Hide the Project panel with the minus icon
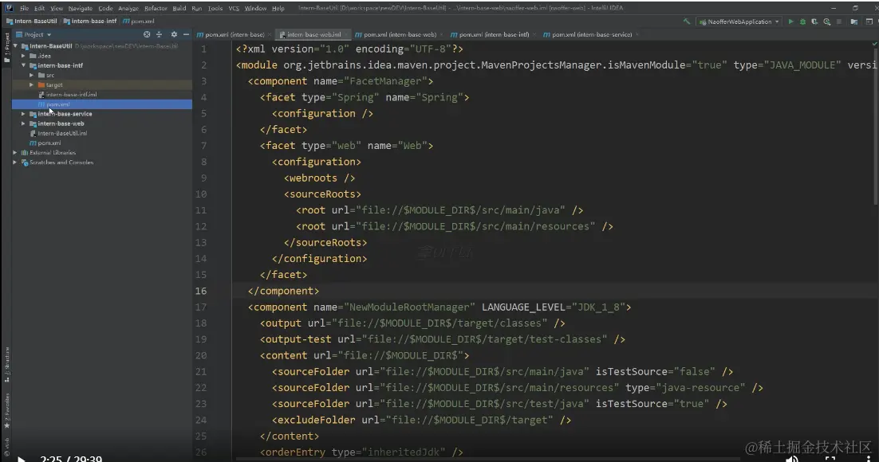 pos(186,34)
